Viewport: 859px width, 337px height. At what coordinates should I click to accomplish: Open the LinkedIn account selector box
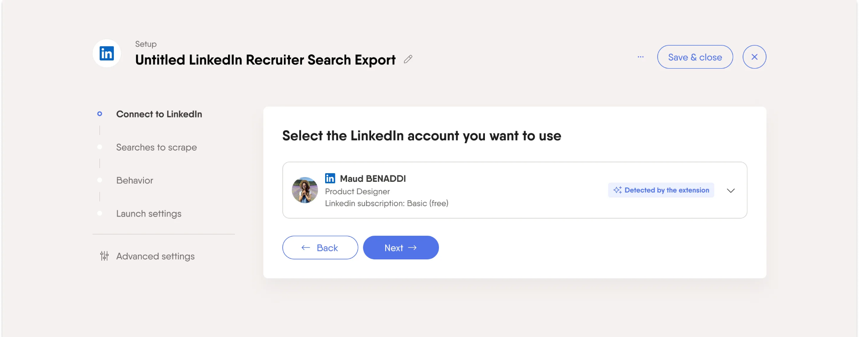pyautogui.click(x=515, y=190)
